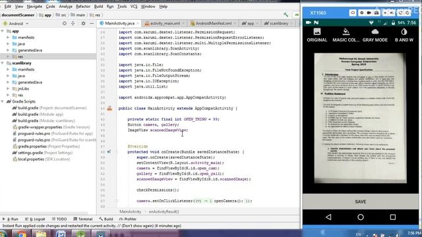
Task: Click the MainActivity breadcrumb at editor bottom
Action: [x=131, y=212]
